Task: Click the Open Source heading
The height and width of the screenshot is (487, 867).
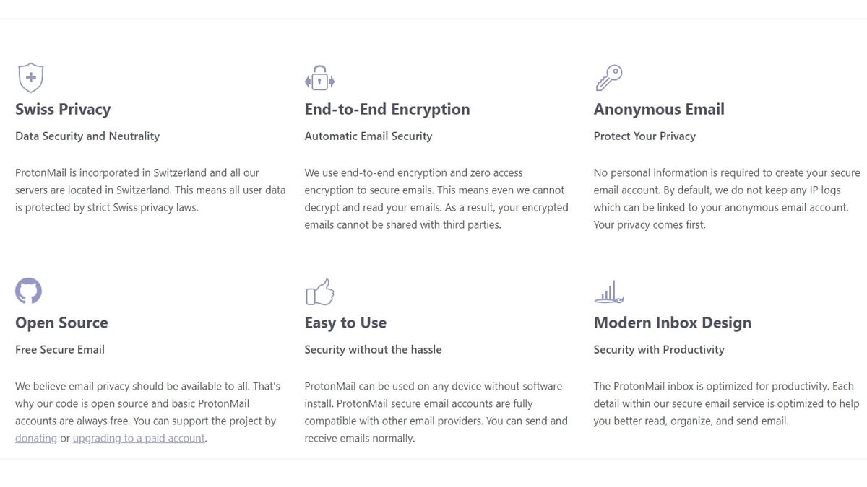Action: click(x=61, y=323)
